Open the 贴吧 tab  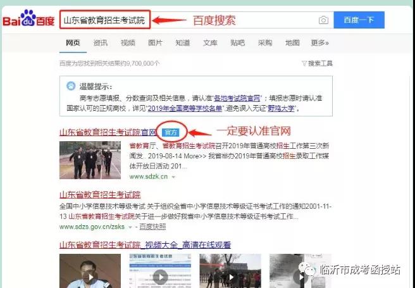[x=237, y=42]
